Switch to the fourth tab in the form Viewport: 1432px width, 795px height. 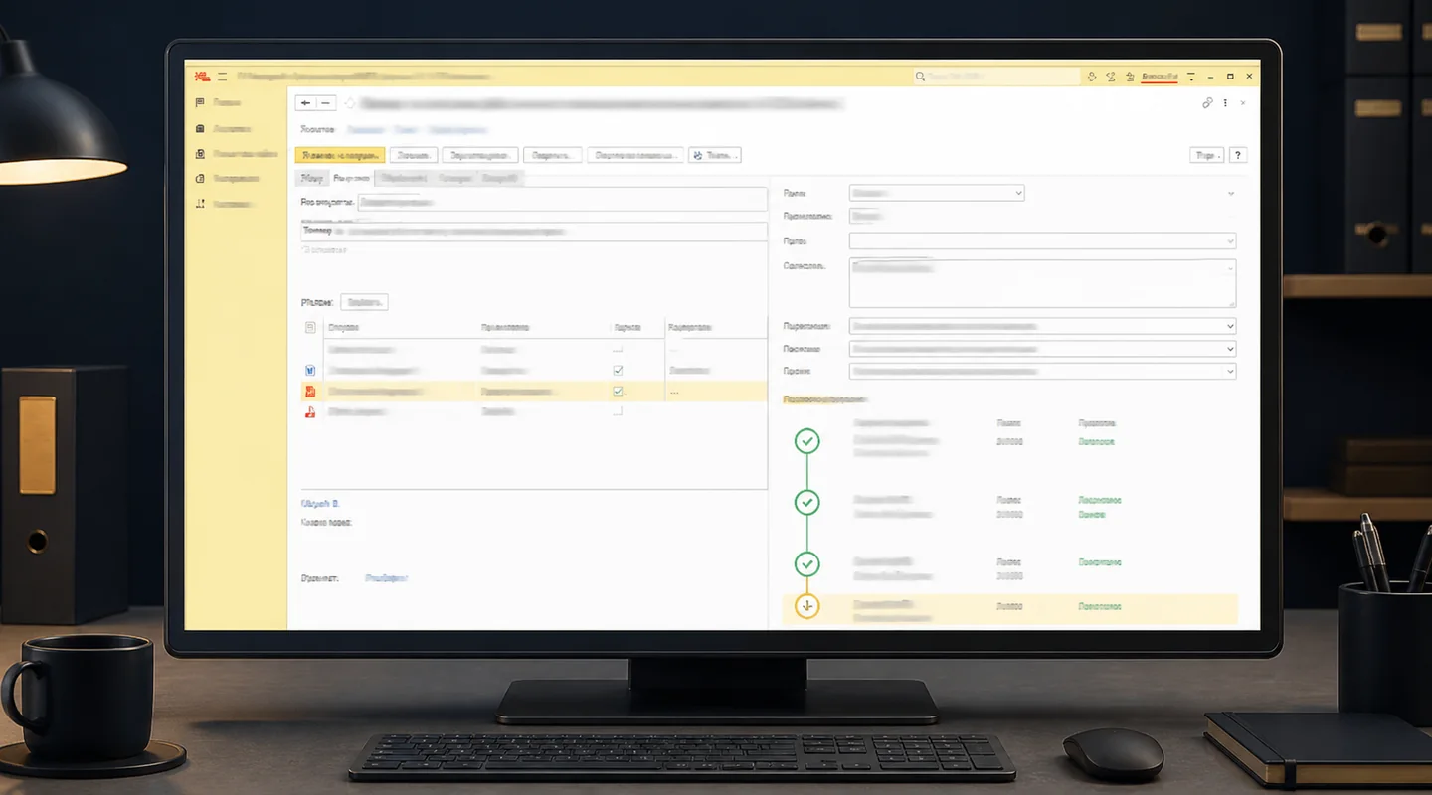coord(454,178)
